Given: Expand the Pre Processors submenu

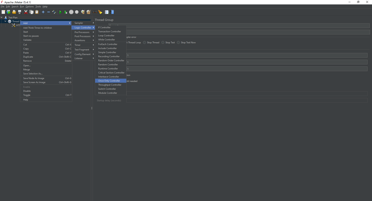Looking at the screenshot, I should [83, 32].
